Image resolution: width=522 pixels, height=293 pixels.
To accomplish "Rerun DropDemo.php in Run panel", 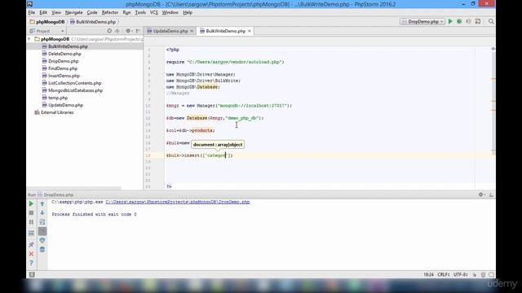I will (x=31, y=203).
